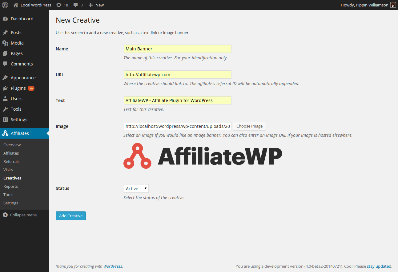Open the Dashboard menu
Screen dimensions: 398x272
pyautogui.click(x=24, y=19)
